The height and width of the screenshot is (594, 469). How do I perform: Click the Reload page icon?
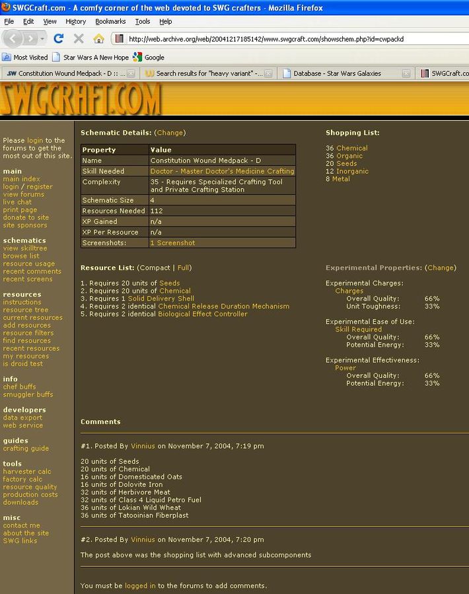pyautogui.click(x=59, y=39)
